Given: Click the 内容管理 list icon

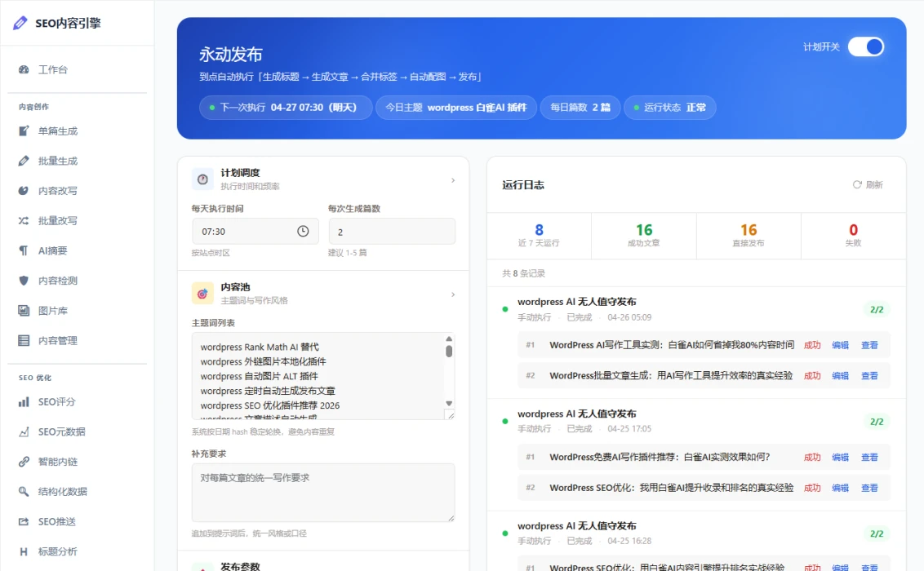Looking at the screenshot, I should click(24, 340).
